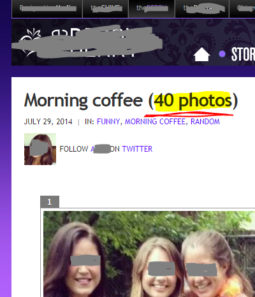Follow the TWITTER link below the post info
Image resolution: width=255 pixels, height=297 pixels.
(137, 149)
